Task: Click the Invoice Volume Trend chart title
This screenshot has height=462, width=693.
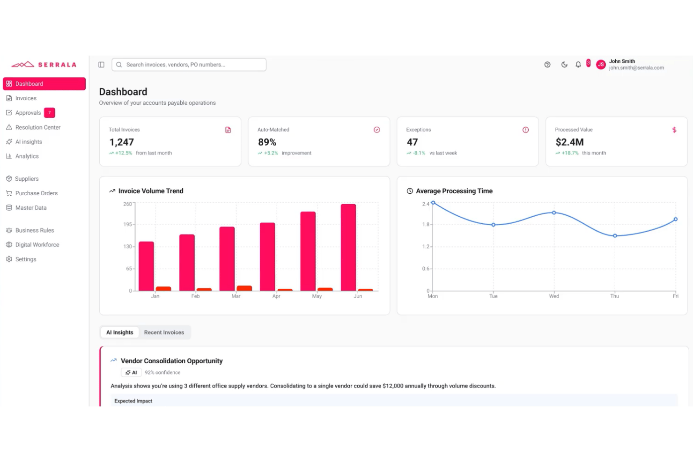Action: (x=151, y=191)
